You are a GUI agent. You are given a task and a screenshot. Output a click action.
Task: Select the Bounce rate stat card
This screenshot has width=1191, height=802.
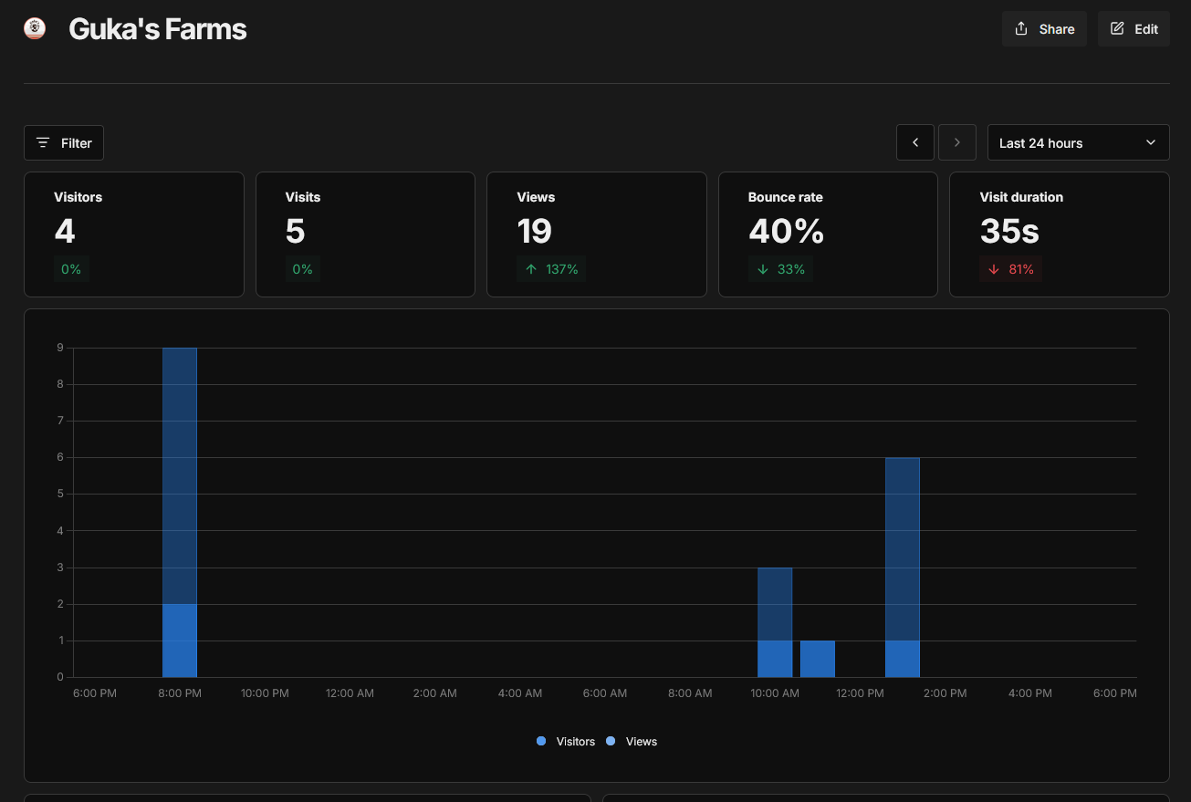tap(828, 234)
